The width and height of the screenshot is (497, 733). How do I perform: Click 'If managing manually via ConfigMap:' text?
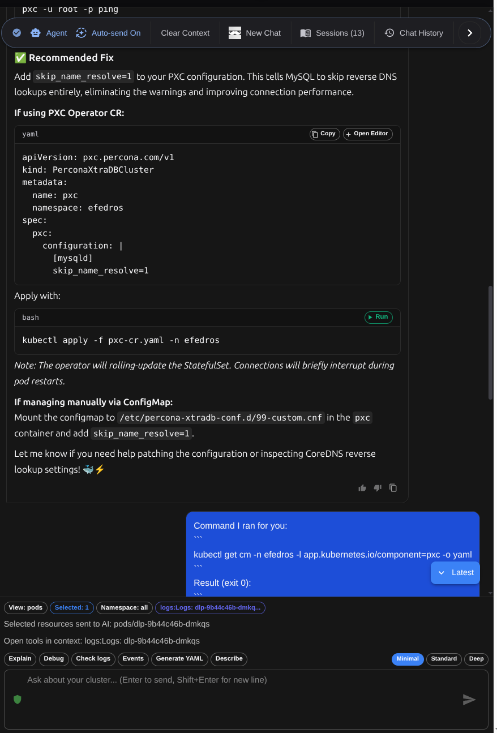[x=93, y=402]
